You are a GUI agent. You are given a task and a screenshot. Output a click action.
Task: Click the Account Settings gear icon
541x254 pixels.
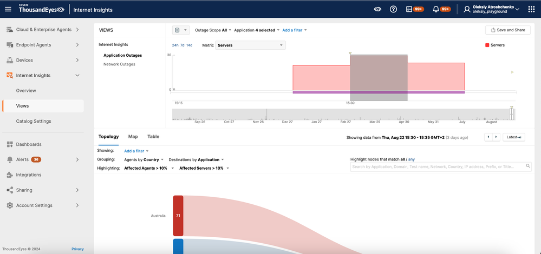10,205
